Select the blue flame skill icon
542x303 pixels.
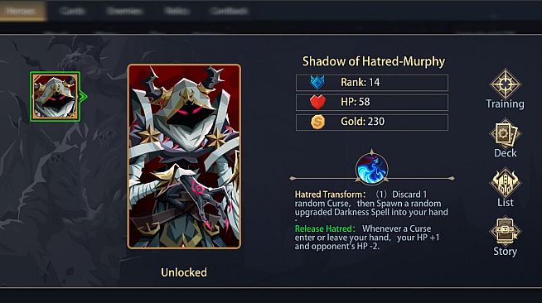[x=371, y=169]
